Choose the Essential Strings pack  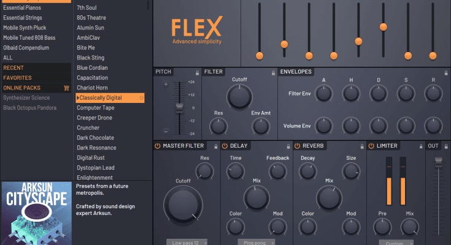click(x=25, y=18)
